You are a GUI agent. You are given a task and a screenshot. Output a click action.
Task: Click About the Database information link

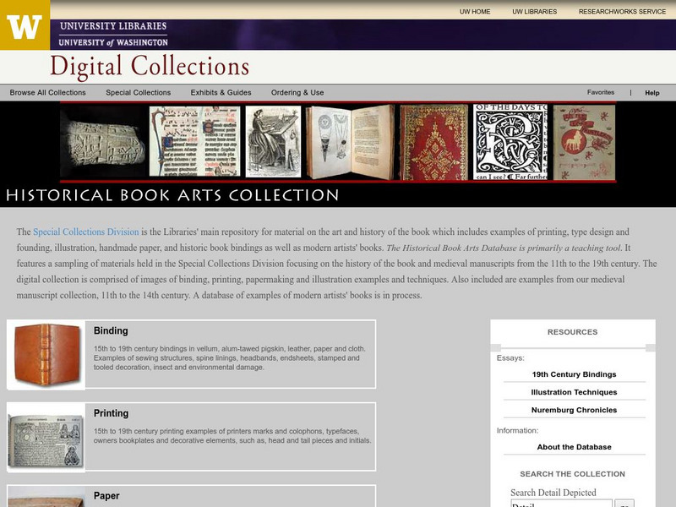tap(574, 447)
